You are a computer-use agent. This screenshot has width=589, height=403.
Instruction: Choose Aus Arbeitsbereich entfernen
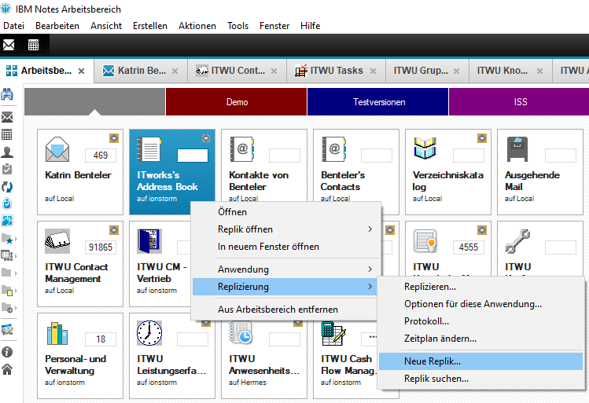coord(286,310)
